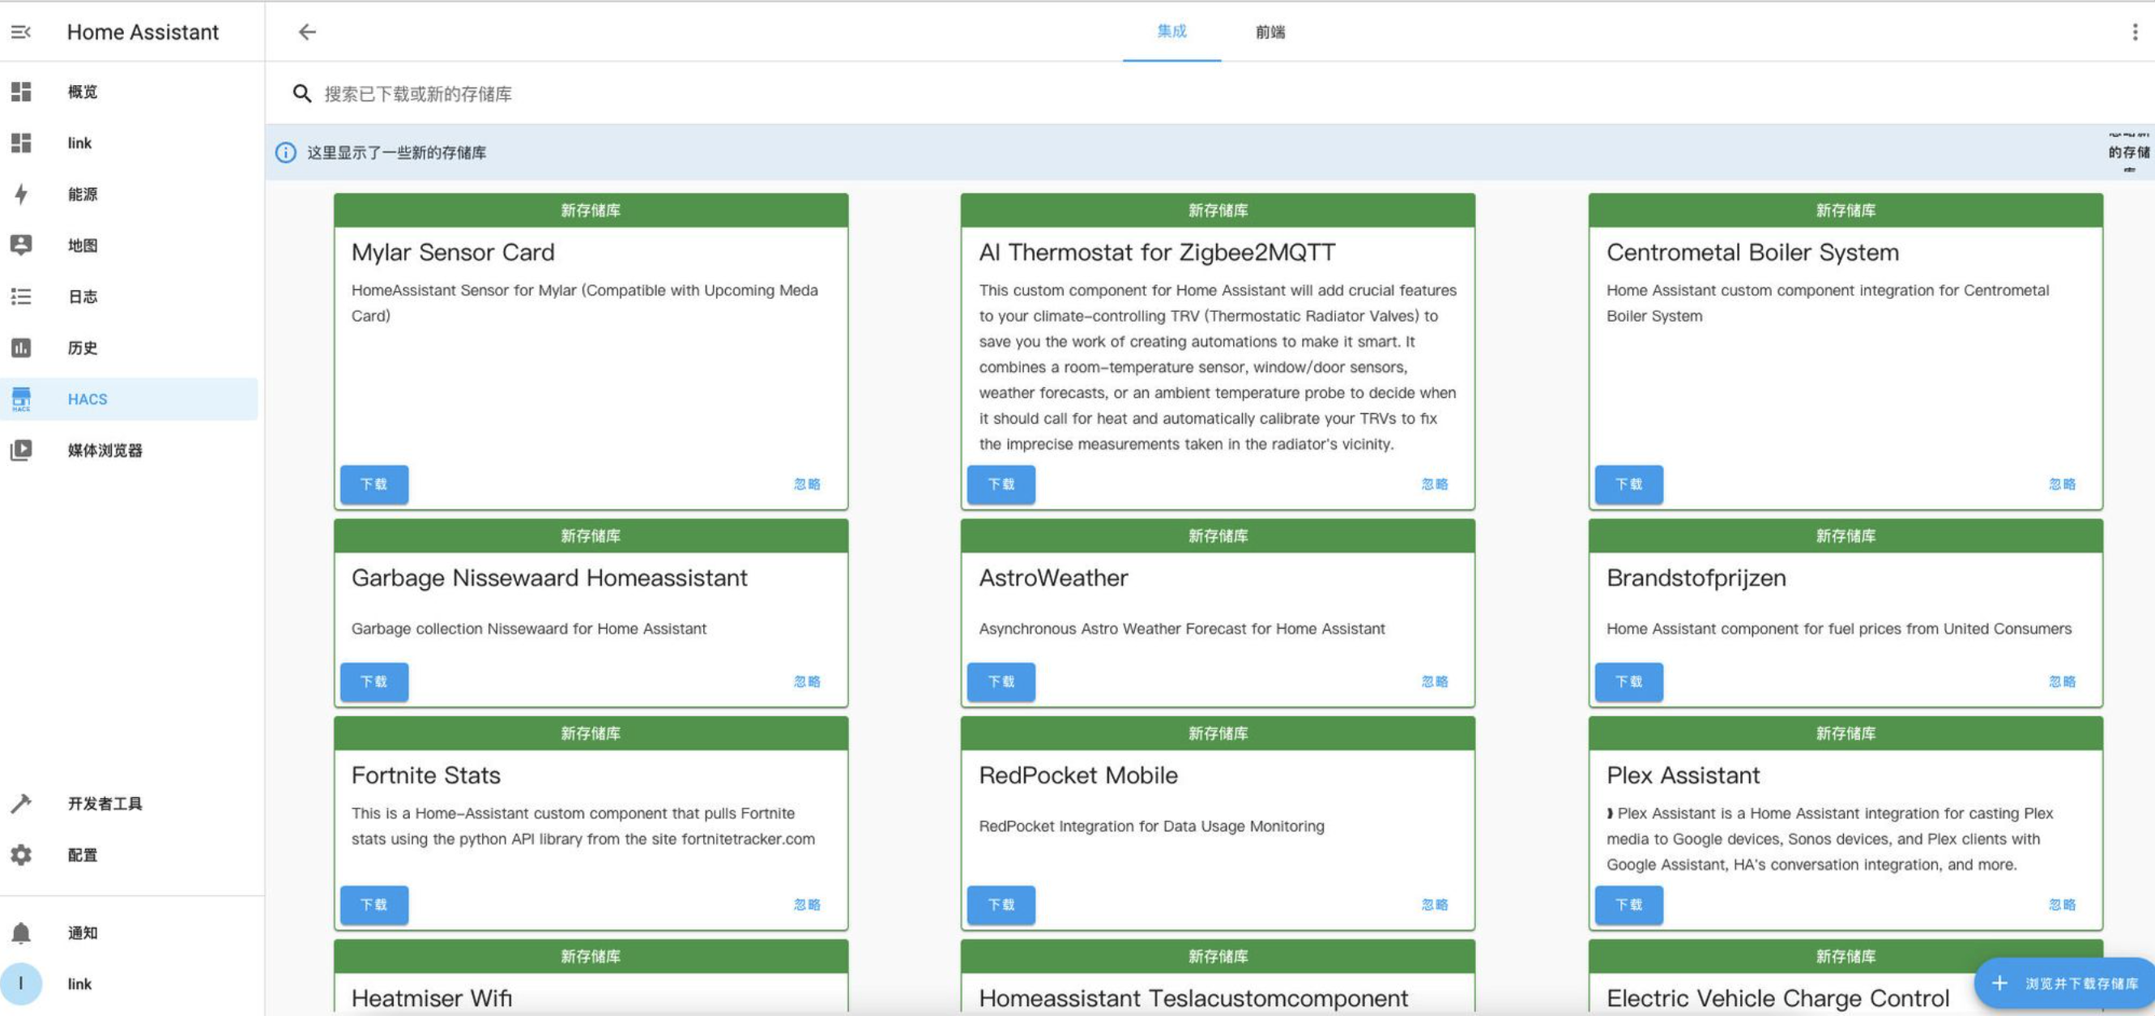Click the 开发者工具 hammer icon
The width and height of the screenshot is (2155, 1016).
pos(21,804)
